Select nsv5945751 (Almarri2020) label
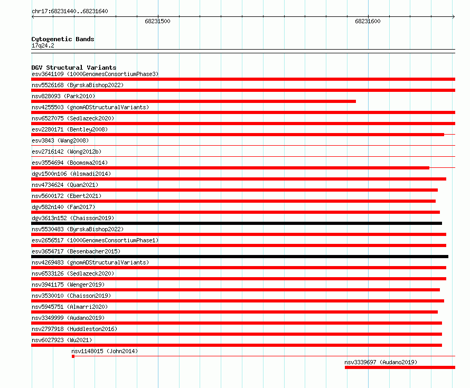This screenshot has height=388, width=470. (x=70, y=307)
